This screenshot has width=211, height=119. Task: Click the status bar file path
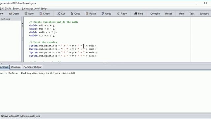pos(20,116)
